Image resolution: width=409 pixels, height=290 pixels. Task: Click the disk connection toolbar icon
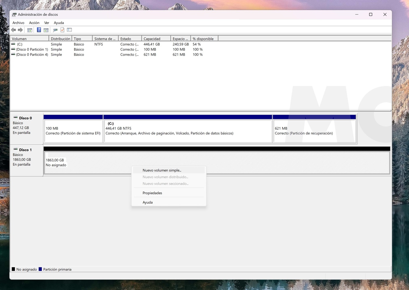point(55,30)
